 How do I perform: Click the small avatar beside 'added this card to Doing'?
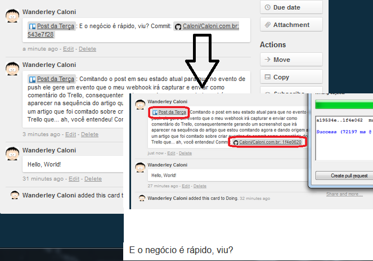point(14,195)
